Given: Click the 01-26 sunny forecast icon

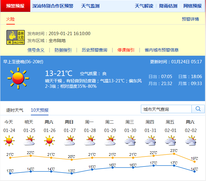Looking at the screenshot, I should click(49, 141).
